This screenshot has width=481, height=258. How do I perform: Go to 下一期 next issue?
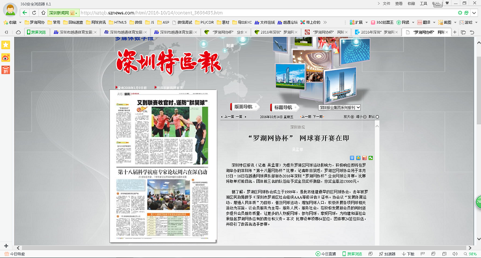[x=318, y=117]
